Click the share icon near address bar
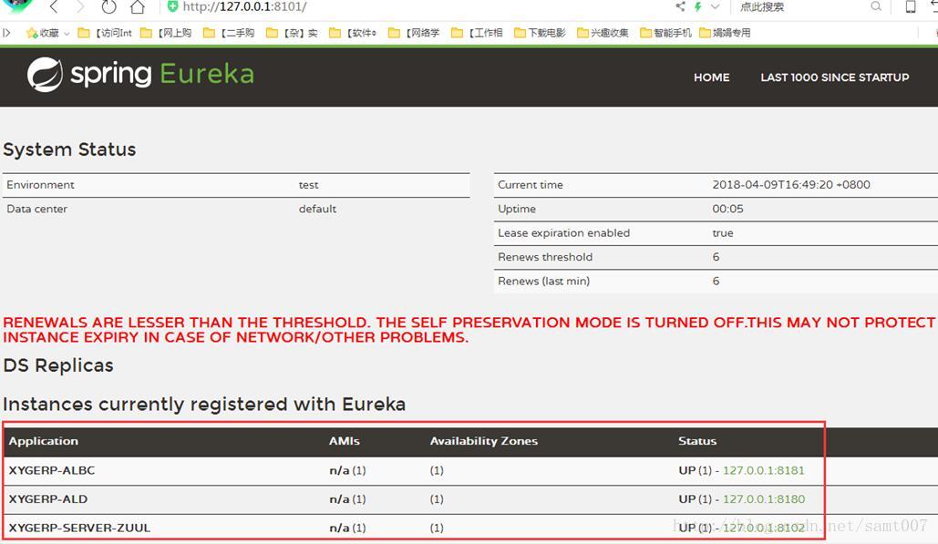 [x=680, y=6]
